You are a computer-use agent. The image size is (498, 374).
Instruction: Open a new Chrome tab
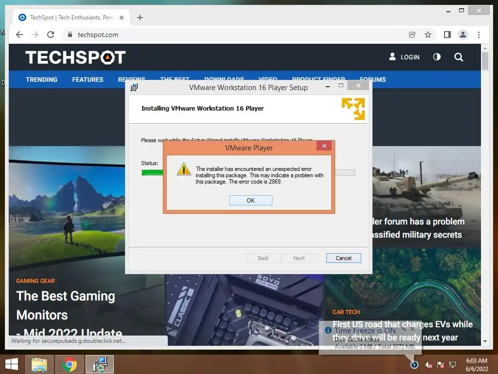coord(140,18)
